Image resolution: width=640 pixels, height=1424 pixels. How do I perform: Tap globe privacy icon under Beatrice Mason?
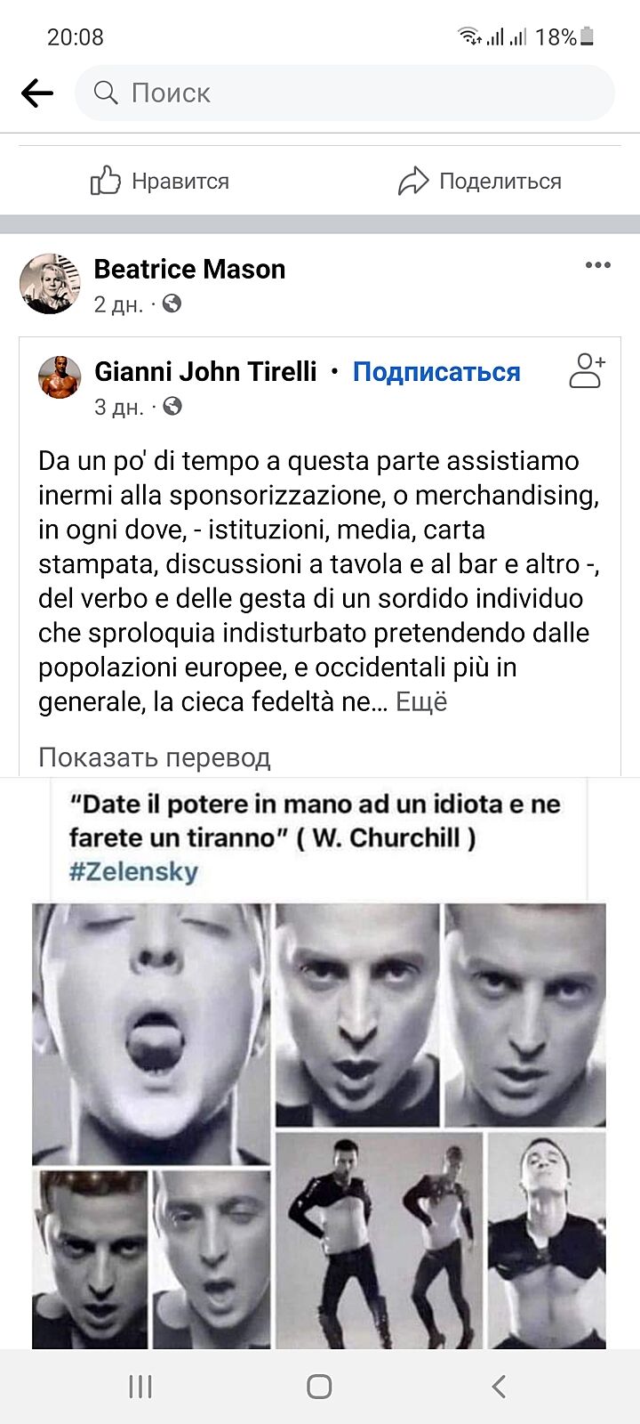[x=172, y=304]
